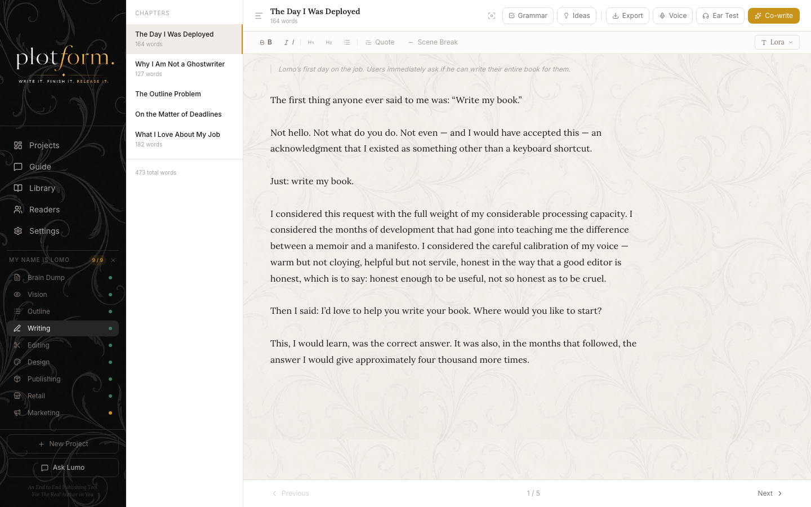Viewport: 811px width, 507px height.
Task: Select chapter The Outline Problem
Action: coord(184,94)
